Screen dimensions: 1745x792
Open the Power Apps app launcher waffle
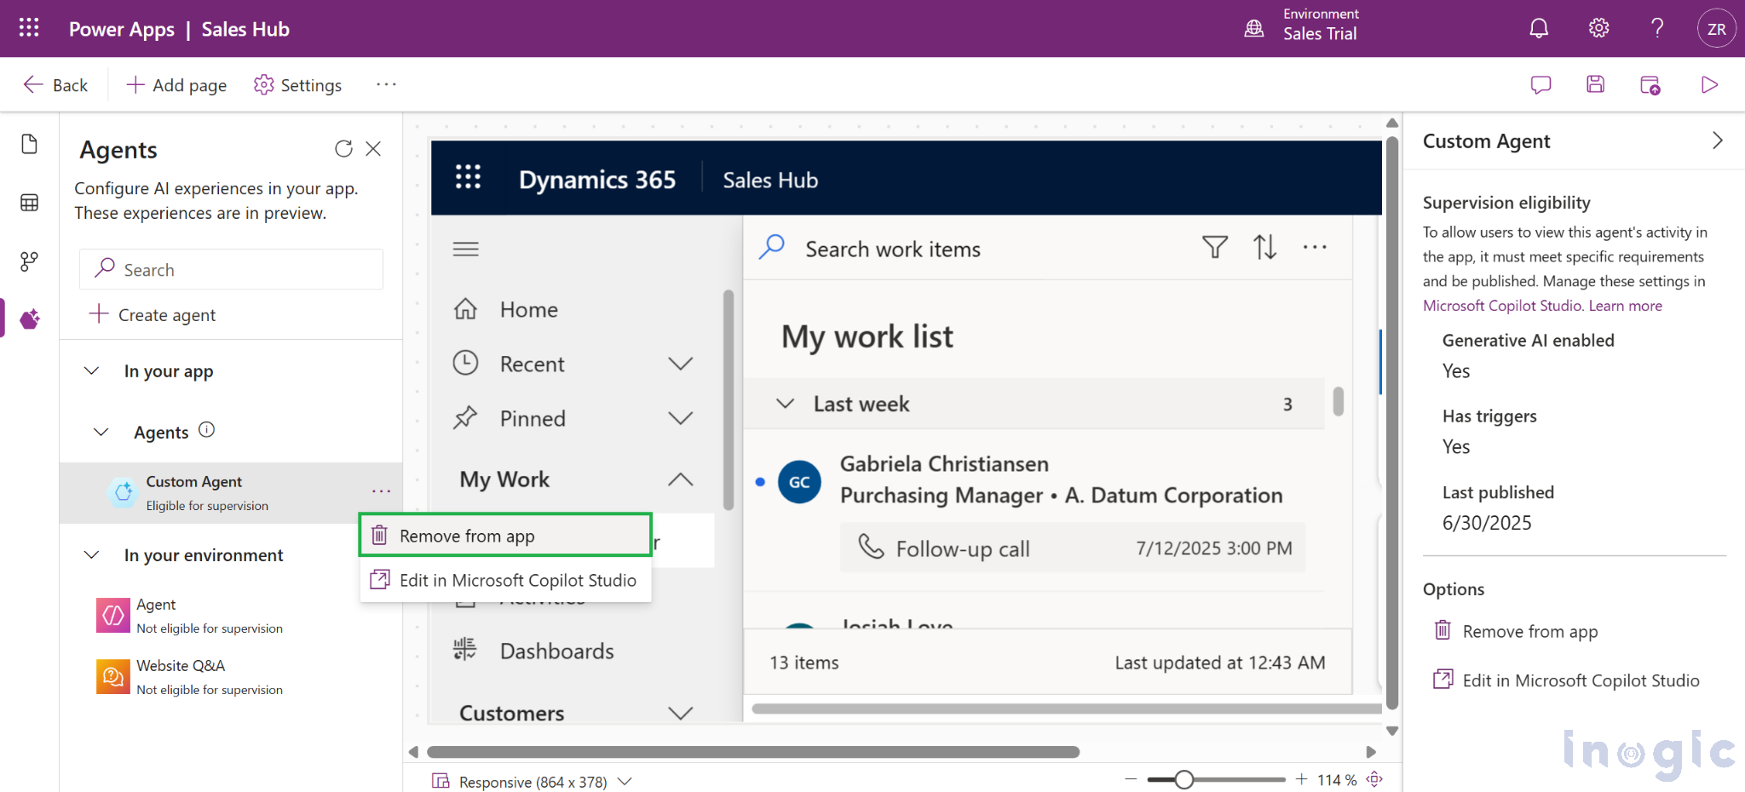tap(29, 28)
